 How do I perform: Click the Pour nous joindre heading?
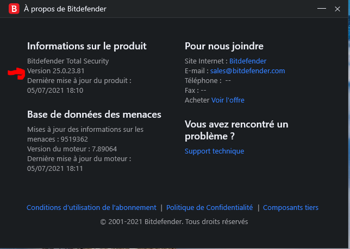(x=224, y=46)
